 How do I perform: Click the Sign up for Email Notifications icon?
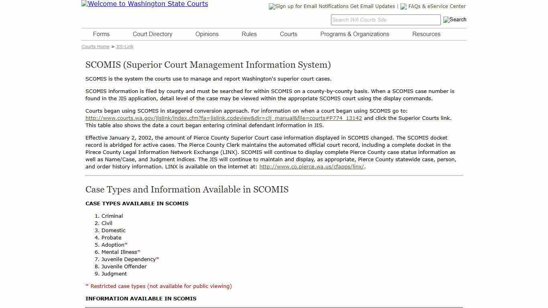[x=271, y=6]
